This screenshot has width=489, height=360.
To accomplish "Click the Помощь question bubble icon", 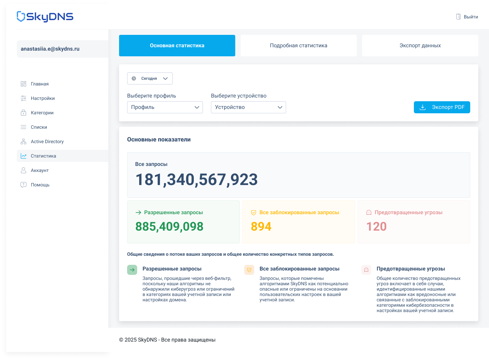I will tap(23, 185).
